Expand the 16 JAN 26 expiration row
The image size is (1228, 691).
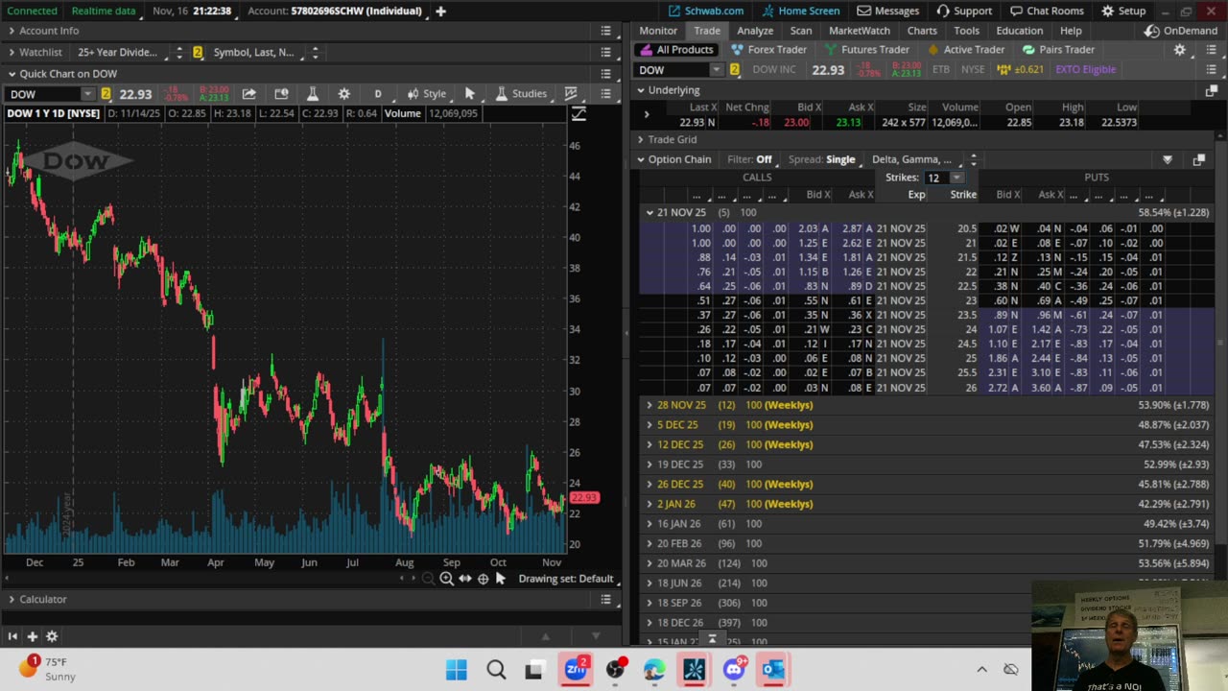(649, 524)
